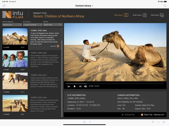Click the Quality: Apple Pro Res text
Screen dimensions: 169x126
coord(145,105)
